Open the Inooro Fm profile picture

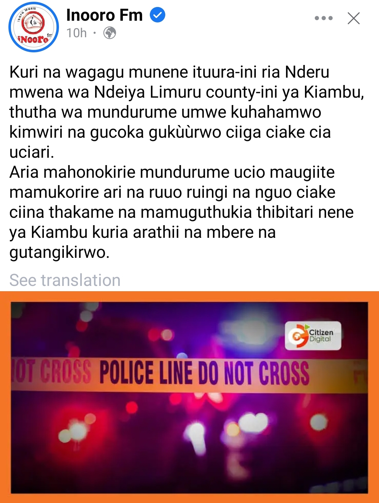tap(34, 27)
